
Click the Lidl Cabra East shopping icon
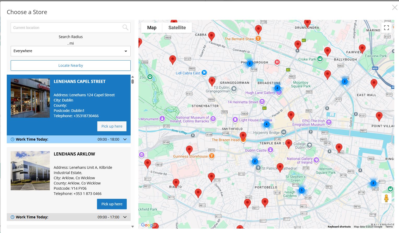coord(204,73)
